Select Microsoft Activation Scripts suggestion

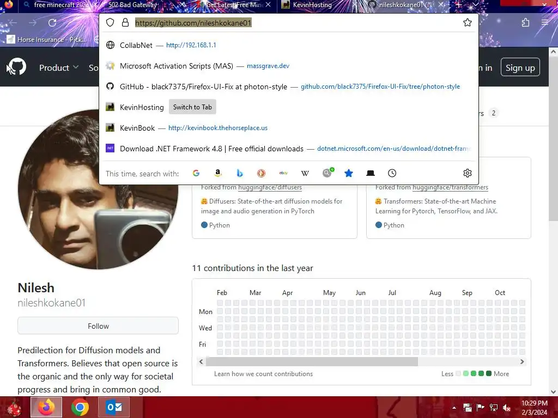coord(289,66)
